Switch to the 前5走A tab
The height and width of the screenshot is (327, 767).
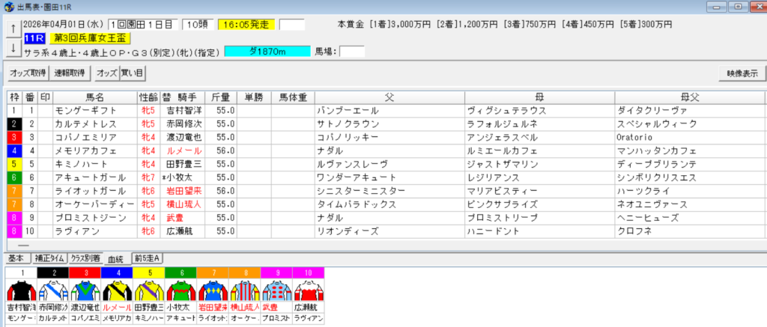pos(148,258)
